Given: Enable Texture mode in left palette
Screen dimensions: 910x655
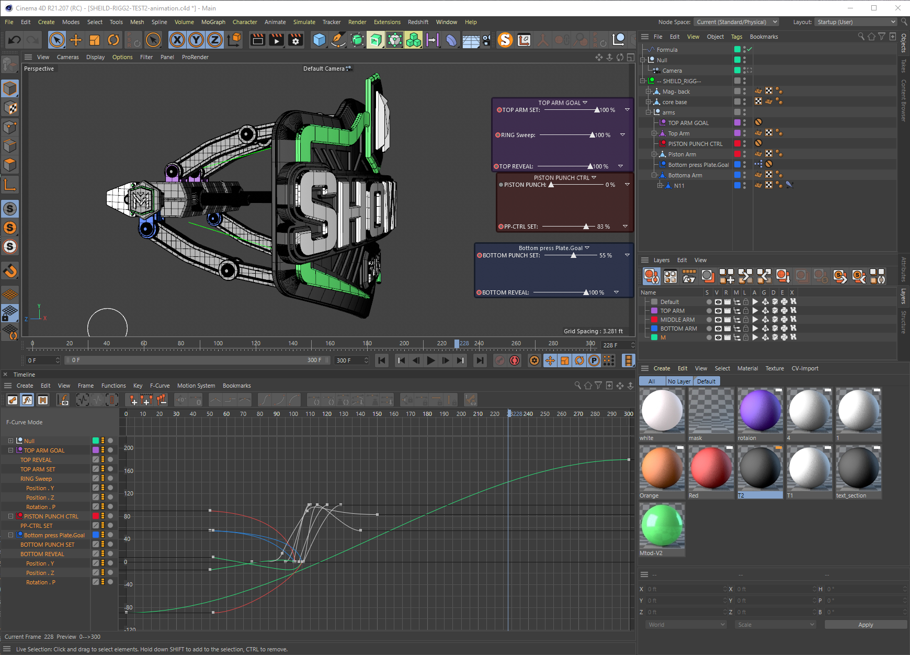Looking at the screenshot, I should tap(10, 108).
